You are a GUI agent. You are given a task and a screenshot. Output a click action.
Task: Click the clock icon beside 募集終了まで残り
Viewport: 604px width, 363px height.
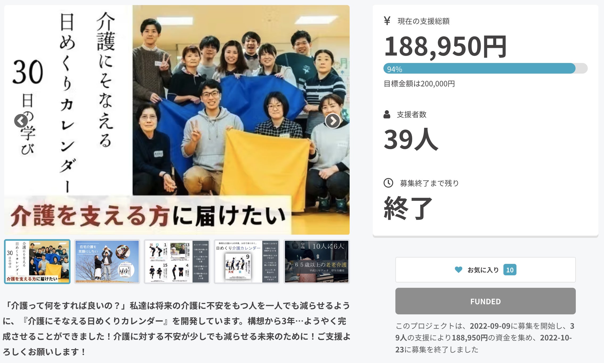tap(388, 183)
